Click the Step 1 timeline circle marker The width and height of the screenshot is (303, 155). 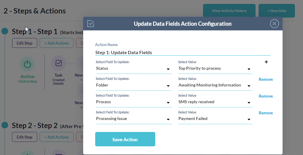[5, 31]
